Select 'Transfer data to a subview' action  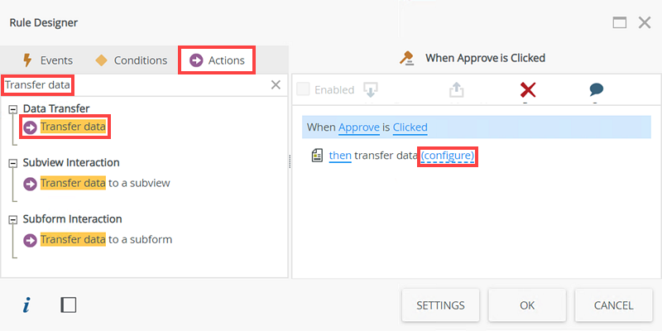[105, 183]
